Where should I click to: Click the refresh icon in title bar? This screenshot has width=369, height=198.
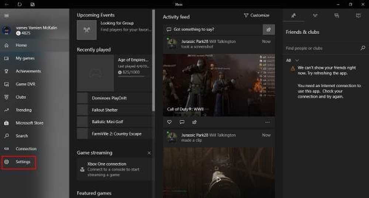[x=20, y=4]
